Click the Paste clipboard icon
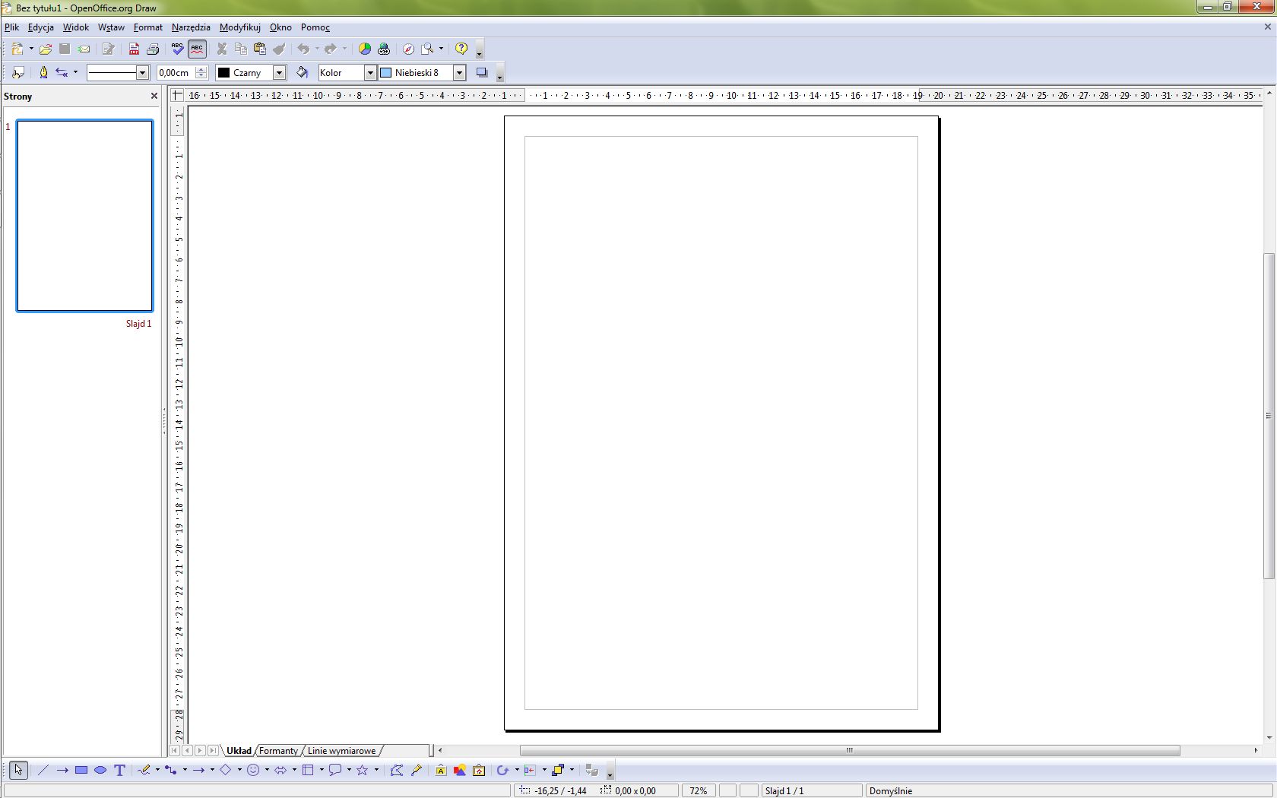The height and width of the screenshot is (798, 1277). point(260,49)
